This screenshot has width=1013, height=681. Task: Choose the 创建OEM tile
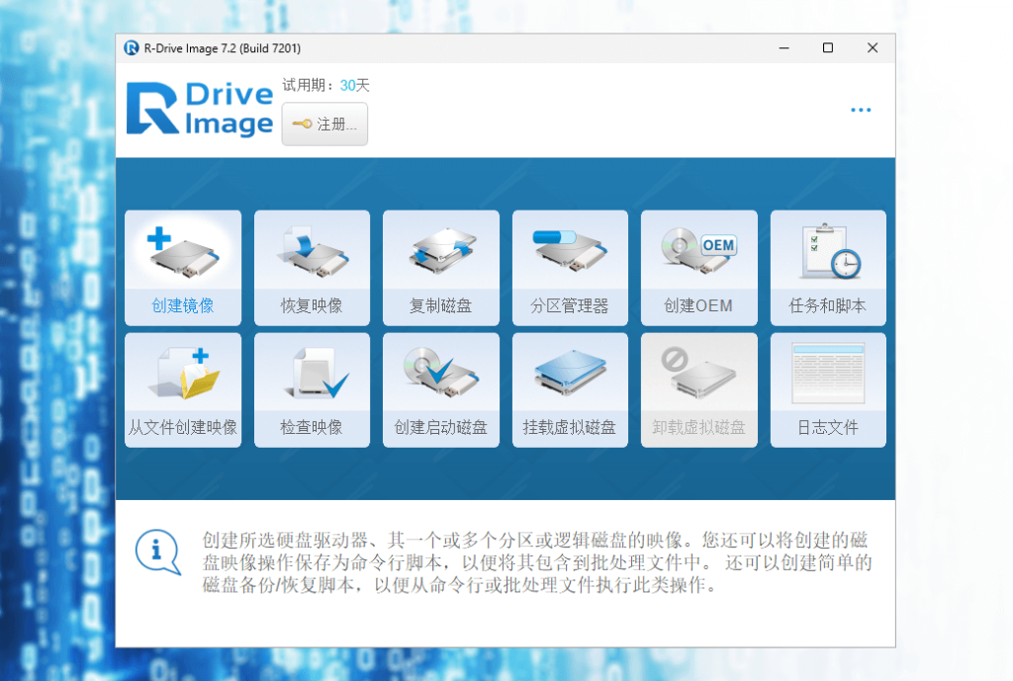click(699, 267)
